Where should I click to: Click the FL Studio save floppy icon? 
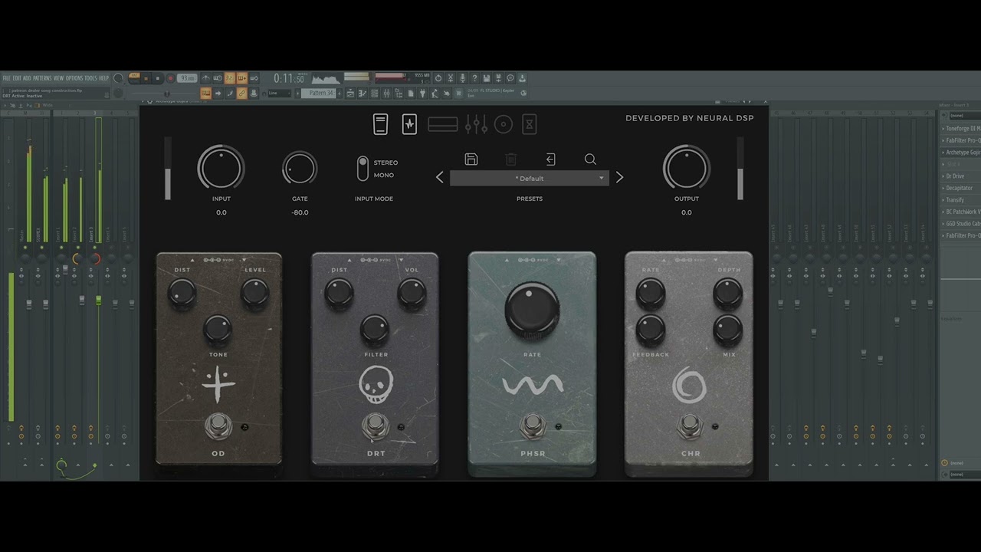click(x=486, y=78)
